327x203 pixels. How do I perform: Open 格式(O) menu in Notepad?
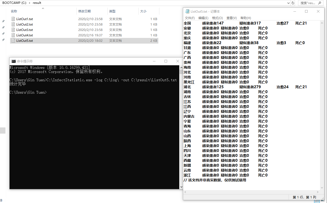click(x=217, y=18)
